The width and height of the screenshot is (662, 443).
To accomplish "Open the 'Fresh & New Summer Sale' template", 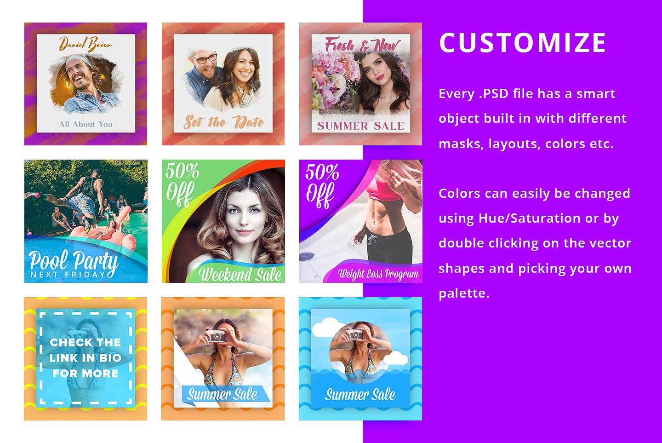I will coord(360,84).
